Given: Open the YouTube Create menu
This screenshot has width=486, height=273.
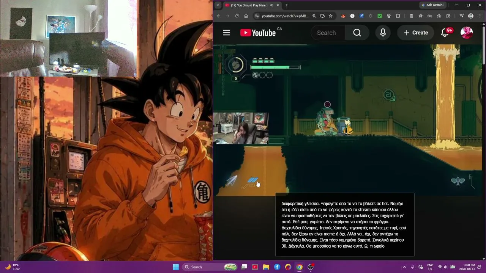Looking at the screenshot, I should point(416,33).
